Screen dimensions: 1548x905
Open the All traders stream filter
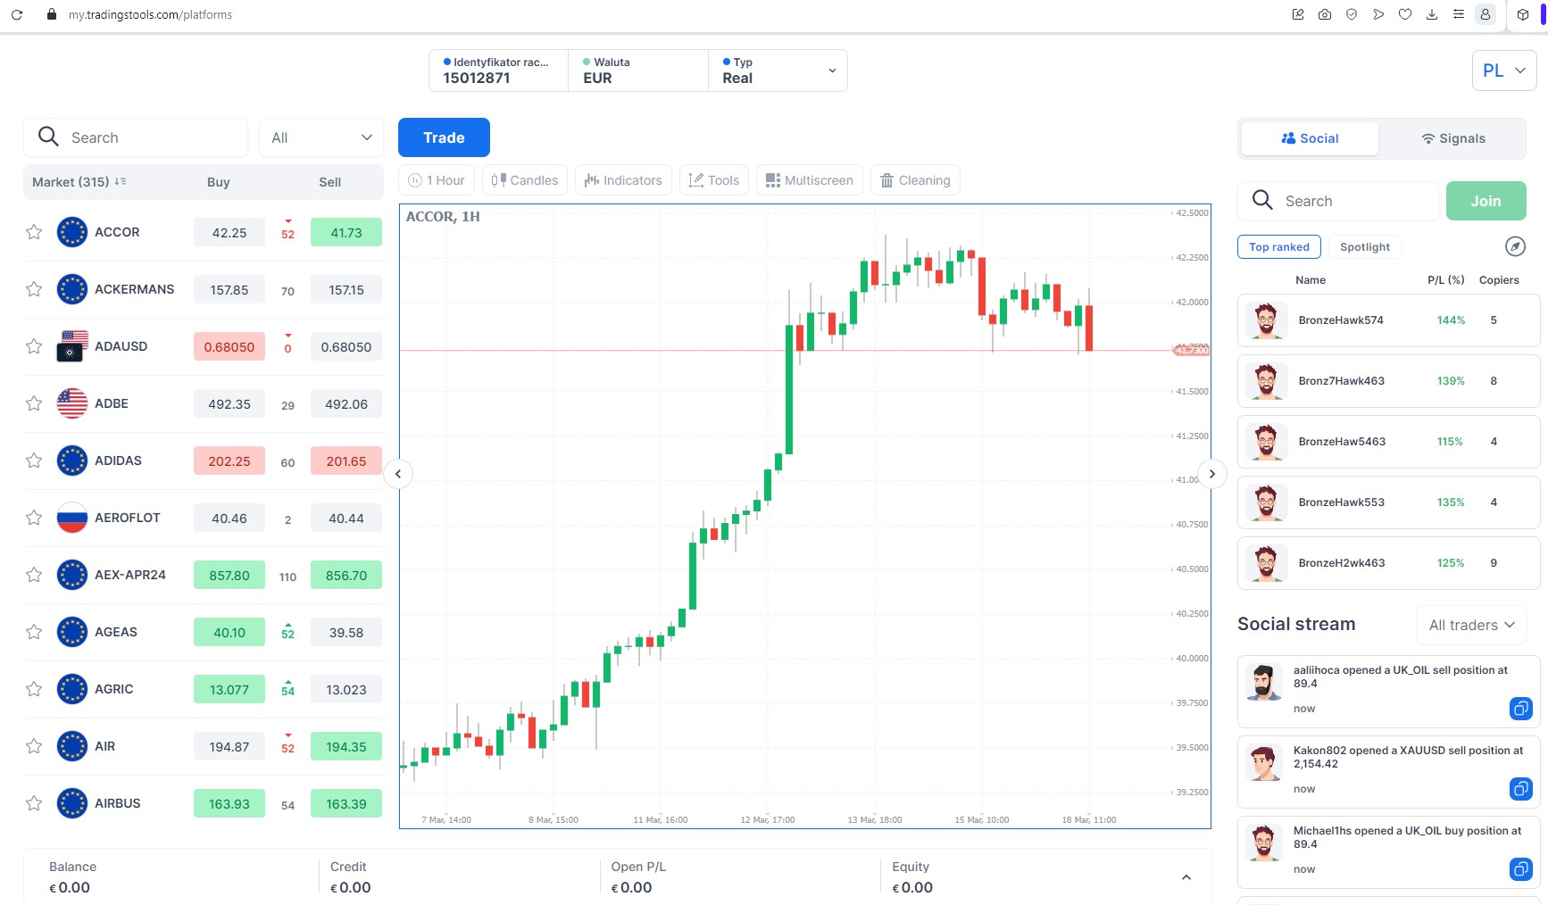point(1471,625)
